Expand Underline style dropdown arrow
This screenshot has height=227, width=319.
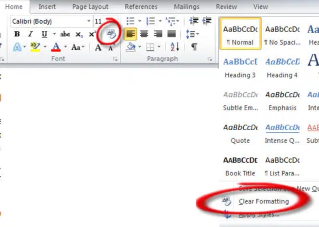pos(54,34)
